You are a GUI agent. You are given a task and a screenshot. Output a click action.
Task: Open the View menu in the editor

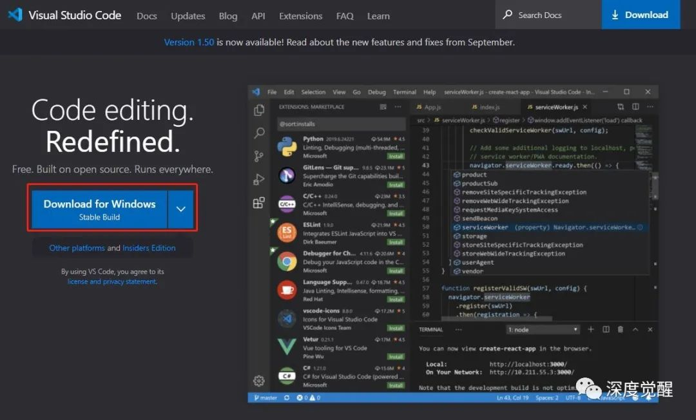click(x=339, y=92)
